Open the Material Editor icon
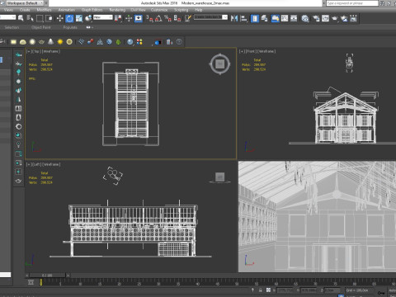Image resolution: width=396 pixels, height=297 pixels. point(305,18)
